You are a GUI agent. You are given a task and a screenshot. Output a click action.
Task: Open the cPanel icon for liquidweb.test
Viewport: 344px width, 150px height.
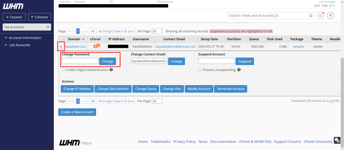pos(97,46)
